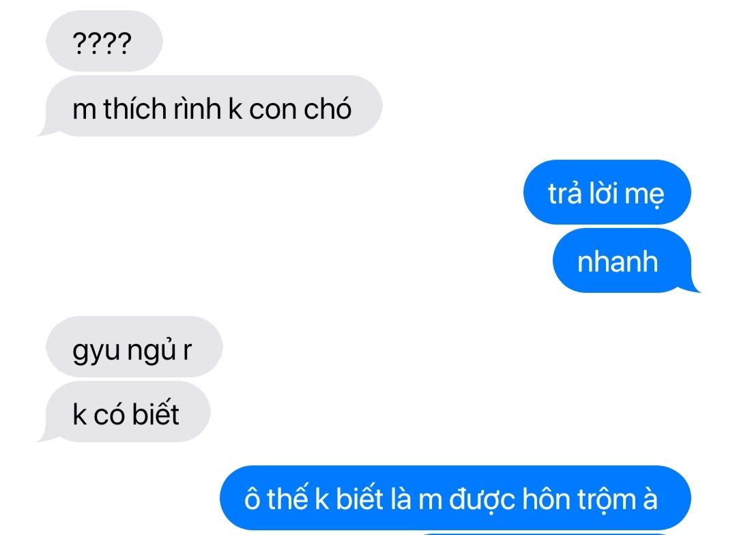Screen dimensions: 737x535
Task: Click the word "thích" in the received message
Action: pyautogui.click(x=135, y=109)
